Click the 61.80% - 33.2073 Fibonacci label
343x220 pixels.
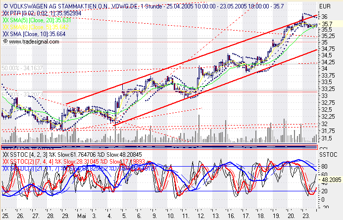[22, 94]
